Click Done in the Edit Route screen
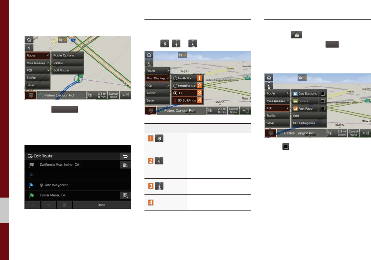The height and width of the screenshot is (260, 371). click(x=102, y=205)
